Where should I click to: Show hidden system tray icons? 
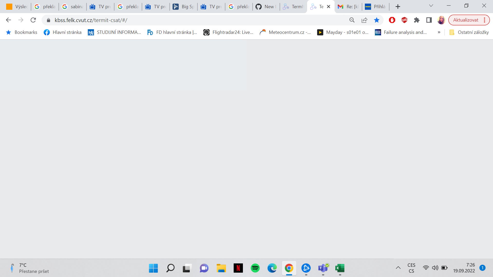coord(398,268)
